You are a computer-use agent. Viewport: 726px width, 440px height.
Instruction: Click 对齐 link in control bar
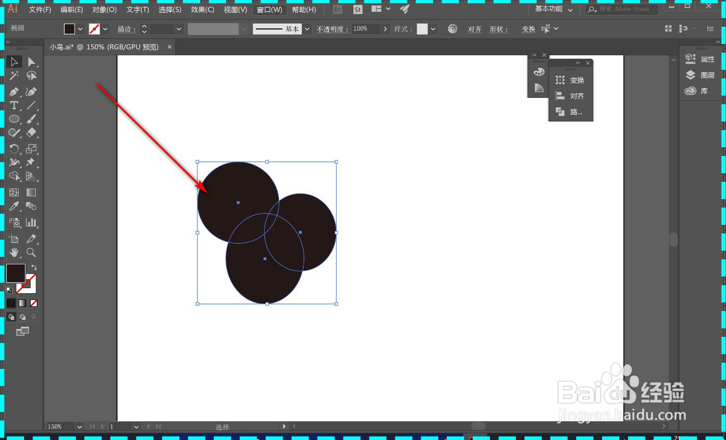(475, 29)
